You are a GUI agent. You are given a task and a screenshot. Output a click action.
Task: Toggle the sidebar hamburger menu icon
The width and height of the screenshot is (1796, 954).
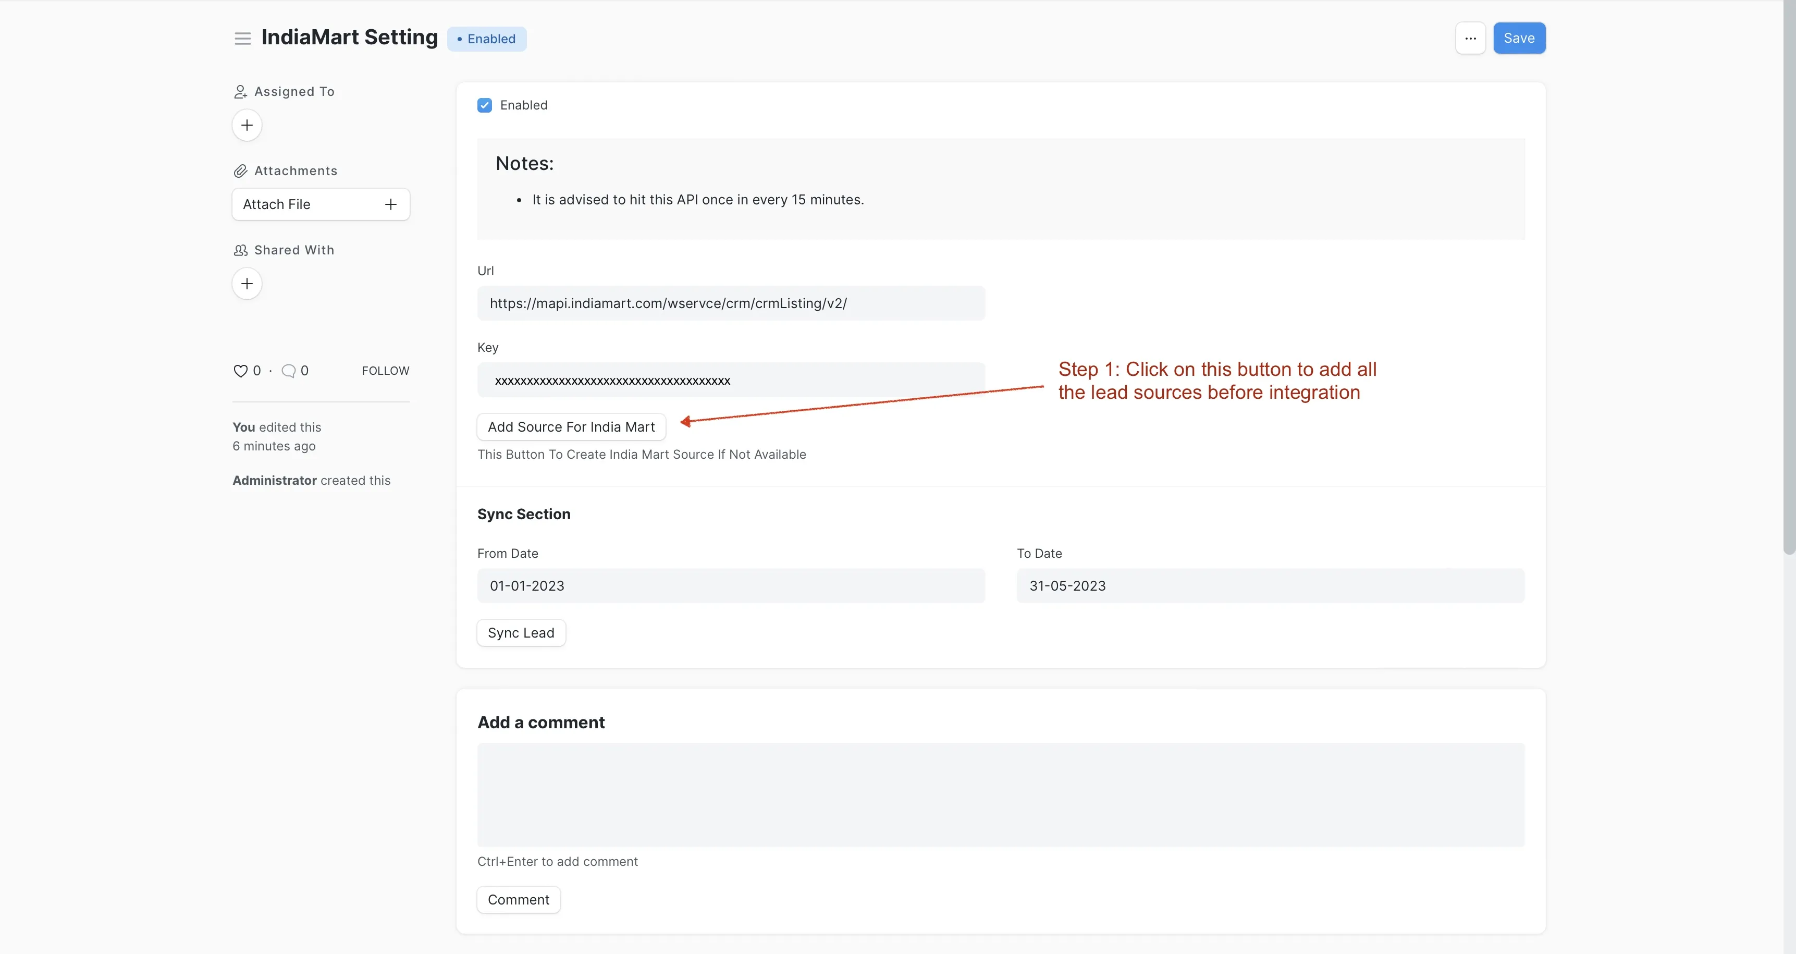[243, 39]
